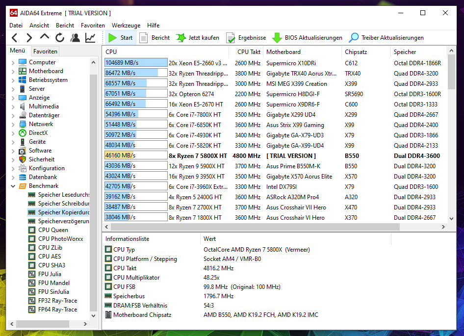Expand the Betriebssystem tree node
The height and width of the screenshot is (336, 464).
[13, 80]
